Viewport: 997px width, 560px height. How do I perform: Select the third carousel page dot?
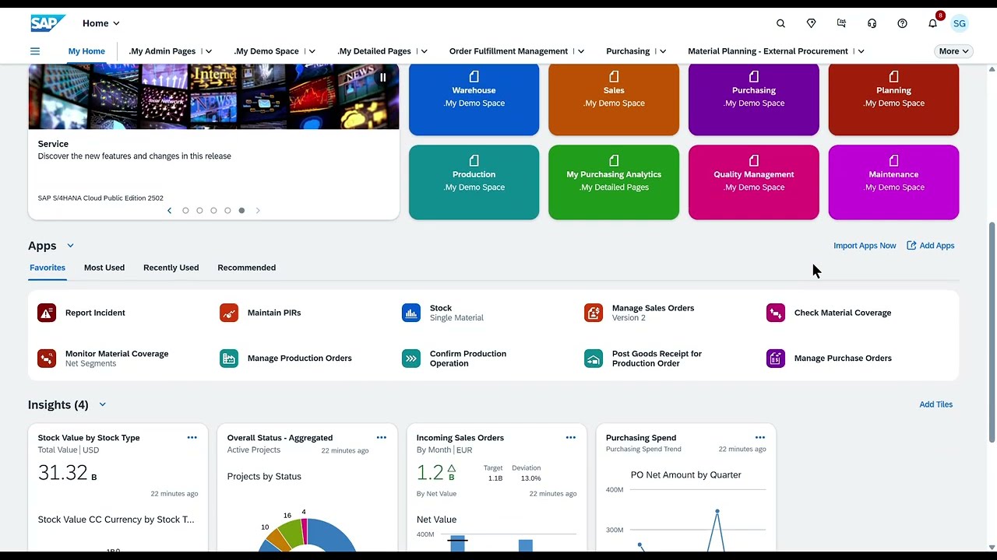point(213,211)
